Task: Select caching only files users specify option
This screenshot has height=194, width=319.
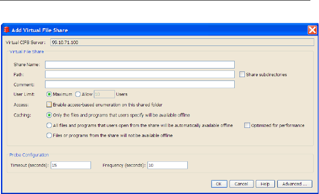Action: click(49, 115)
